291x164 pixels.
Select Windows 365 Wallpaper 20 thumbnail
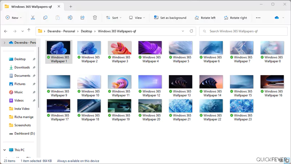pos(150,106)
